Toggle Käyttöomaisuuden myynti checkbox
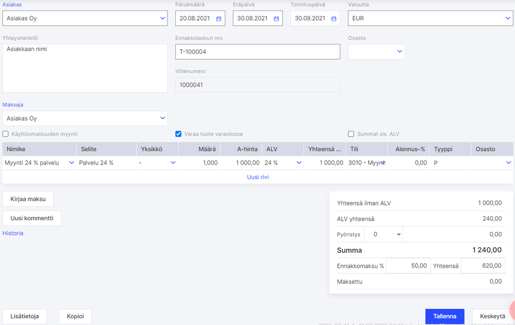 (6, 134)
